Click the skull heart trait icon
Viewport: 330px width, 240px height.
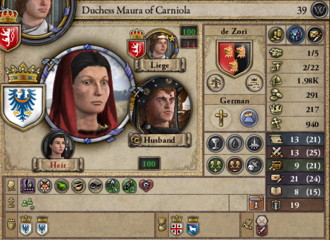click(x=146, y=185)
